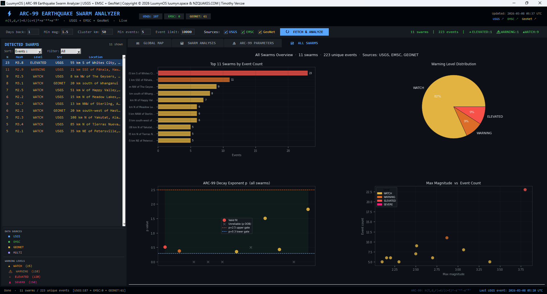Viewport: 547px width, 294px height.
Task: Click the lightning bolt app logo
Action: 9,14
